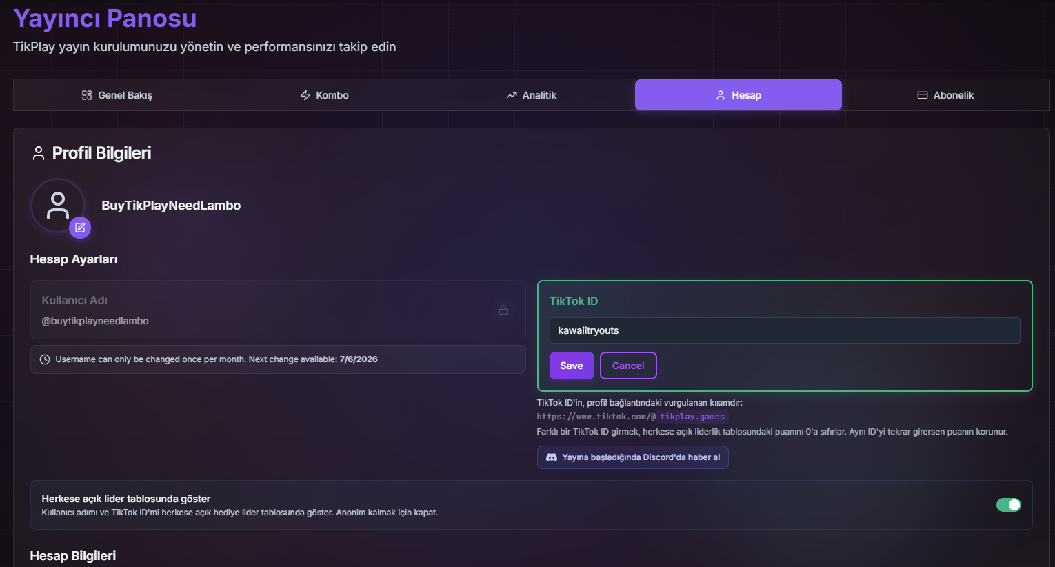Open the Abonelik tab

point(945,95)
